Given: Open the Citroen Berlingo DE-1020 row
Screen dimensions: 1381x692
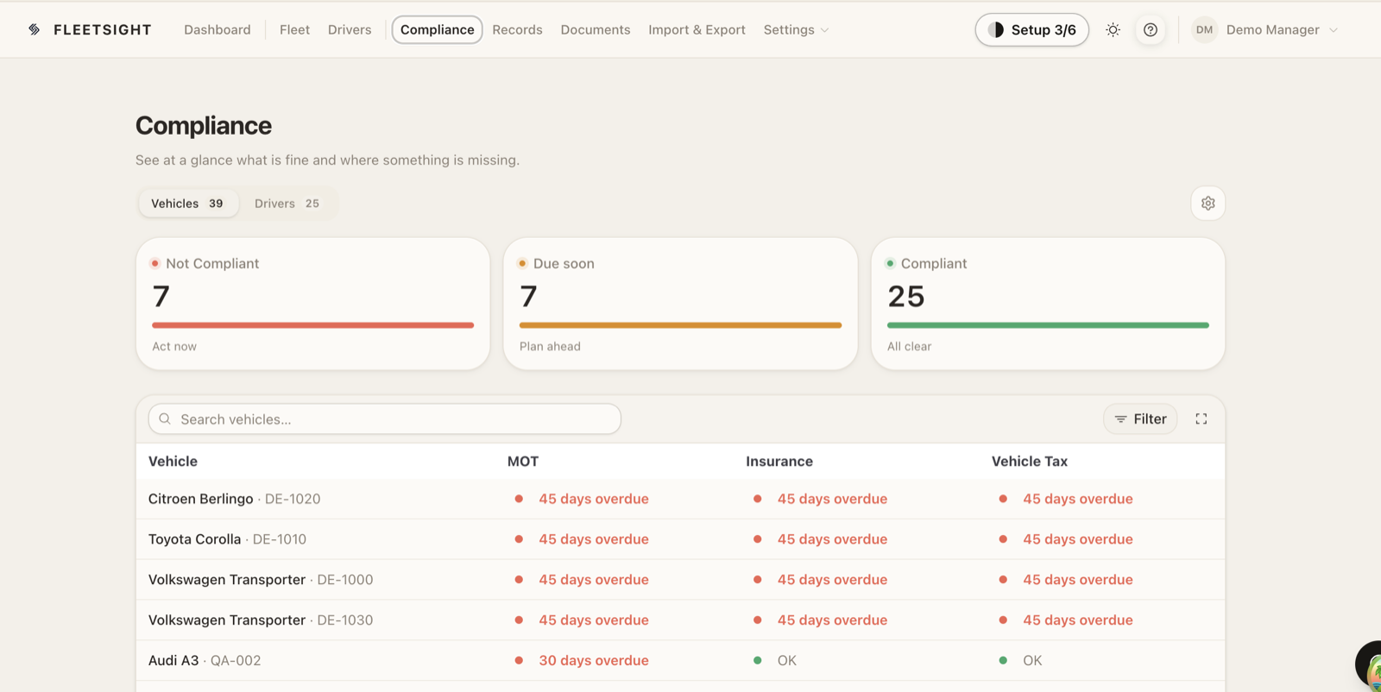Looking at the screenshot, I should point(680,499).
